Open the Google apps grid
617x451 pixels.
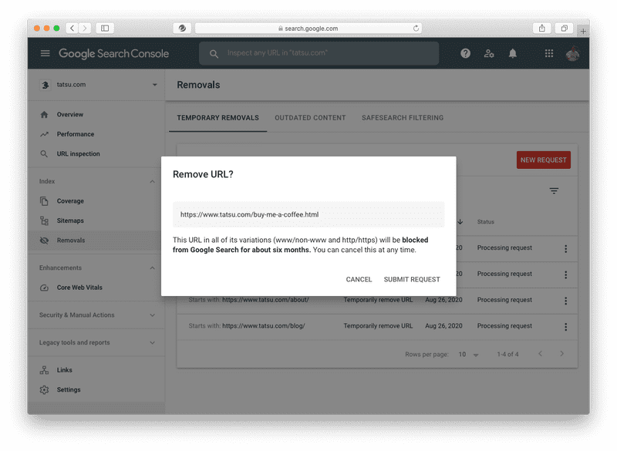[549, 53]
